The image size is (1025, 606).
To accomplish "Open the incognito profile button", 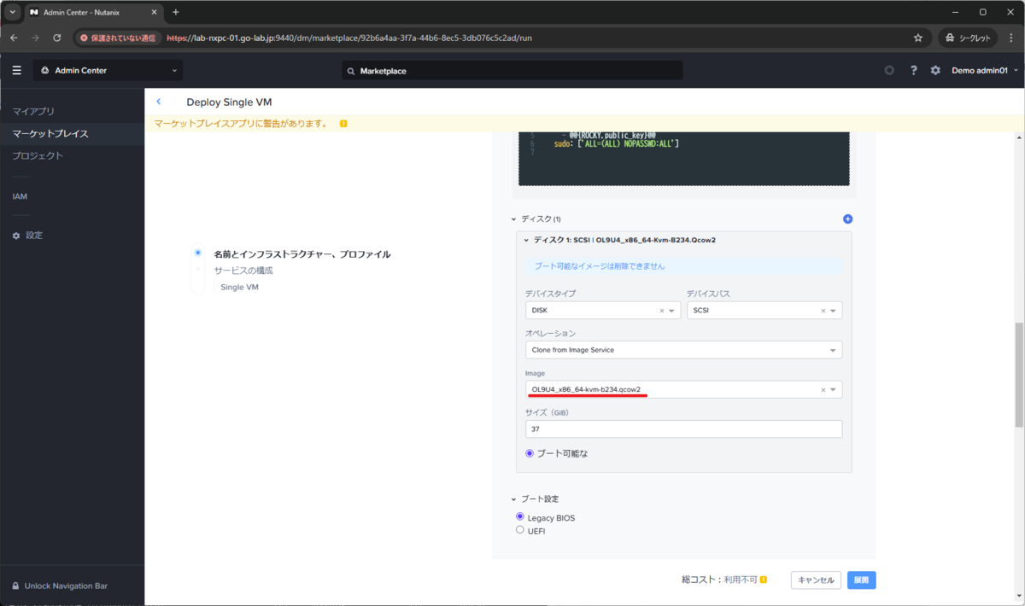I will point(968,38).
